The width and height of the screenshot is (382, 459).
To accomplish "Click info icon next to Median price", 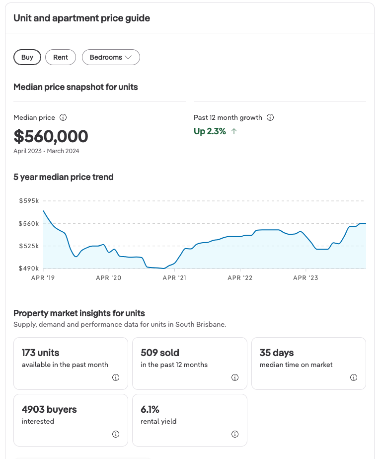I will click(63, 118).
